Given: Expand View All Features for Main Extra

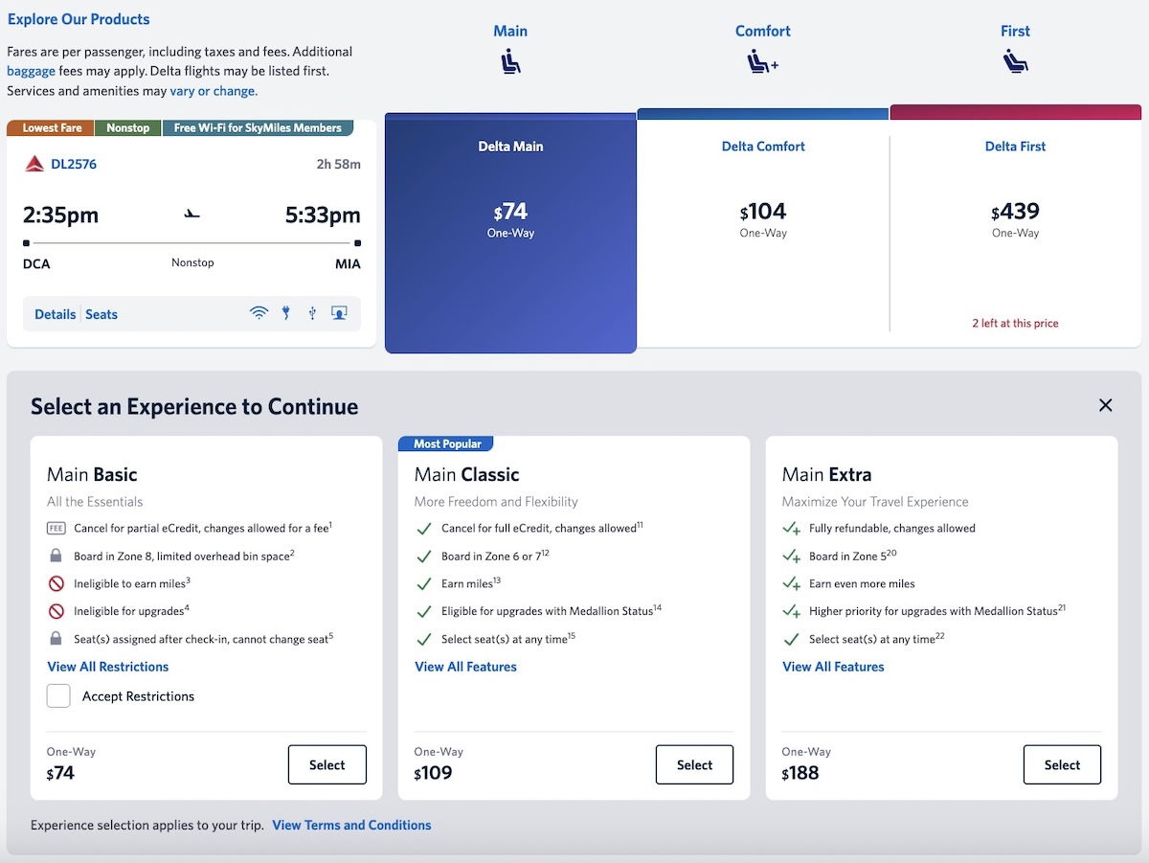Looking at the screenshot, I should point(833,667).
